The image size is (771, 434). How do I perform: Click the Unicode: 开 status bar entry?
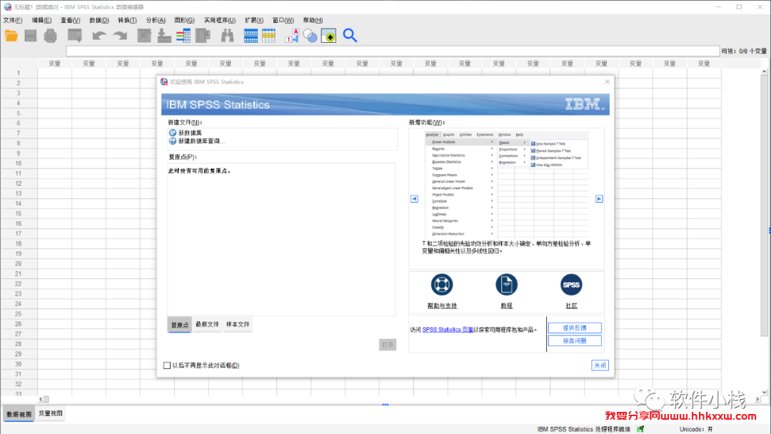tap(696, 429)
